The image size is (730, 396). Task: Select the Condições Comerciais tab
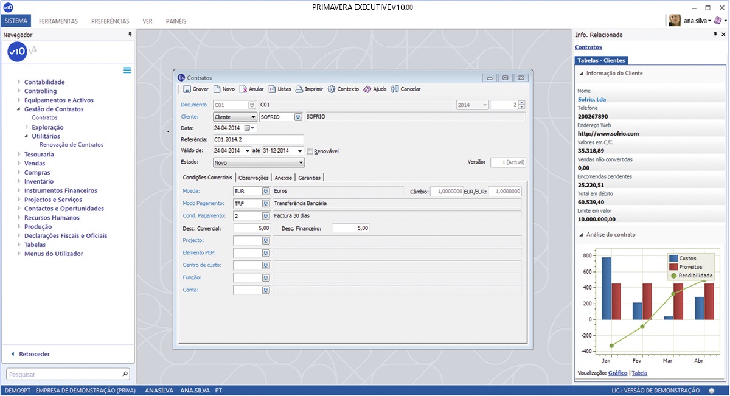[x=207, y=178]
